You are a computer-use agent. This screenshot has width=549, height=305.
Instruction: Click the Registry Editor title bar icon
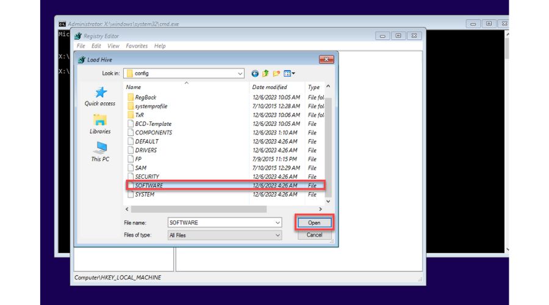coord(78,36)
